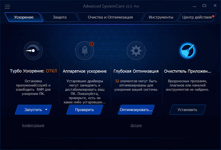Image resolution: width=221 pixels, height=150 pixels.
Task: Switch to the Защита tab
Action: 60,17
